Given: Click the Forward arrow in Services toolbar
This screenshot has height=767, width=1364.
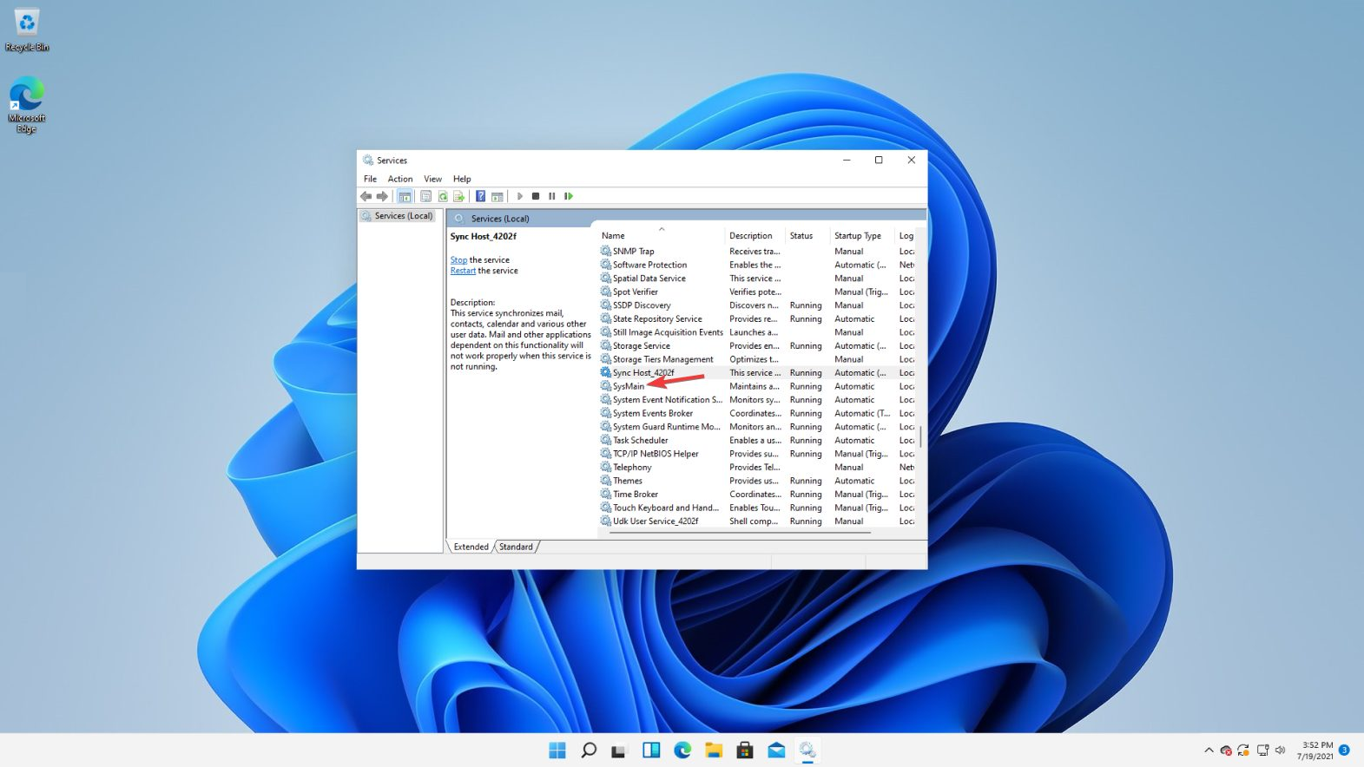Looking at the screenshot, I should point(382,196).
